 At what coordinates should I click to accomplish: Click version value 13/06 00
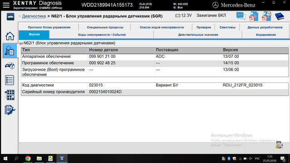pyautogui.click(x=231, y=70)
